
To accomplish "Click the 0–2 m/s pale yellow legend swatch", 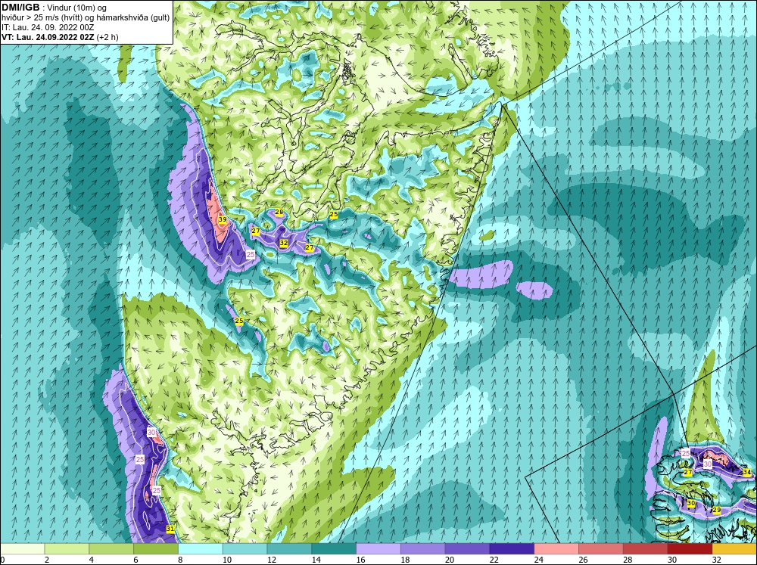I will coord(22,548).
